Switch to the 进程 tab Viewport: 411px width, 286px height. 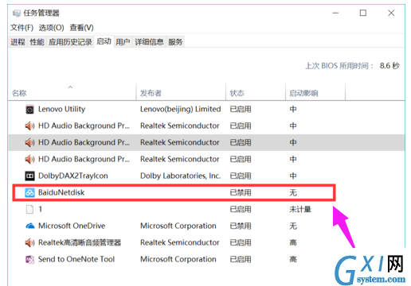coord(18,42)
